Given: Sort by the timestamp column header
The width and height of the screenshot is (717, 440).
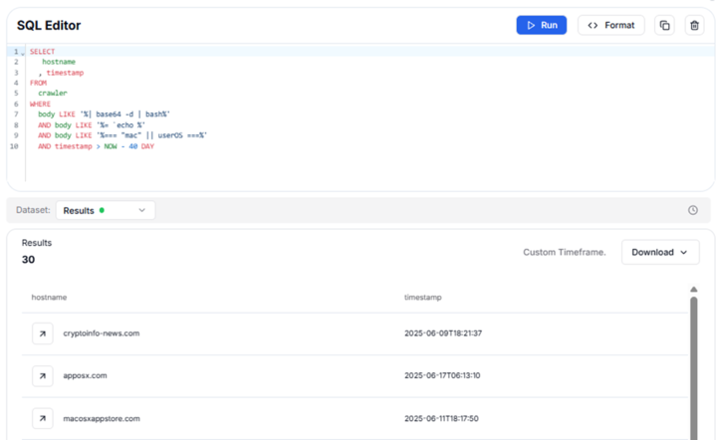Looking at the screenshot, I should (422, 297).
